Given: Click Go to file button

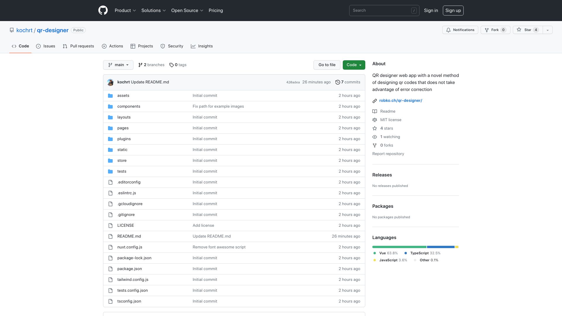Looking at the screenshot, I should pos(327,65).
